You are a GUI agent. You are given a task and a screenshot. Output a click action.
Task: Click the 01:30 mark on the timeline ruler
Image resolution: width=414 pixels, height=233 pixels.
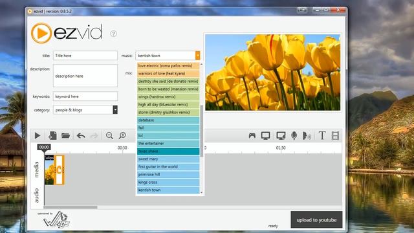pos(281,148)
